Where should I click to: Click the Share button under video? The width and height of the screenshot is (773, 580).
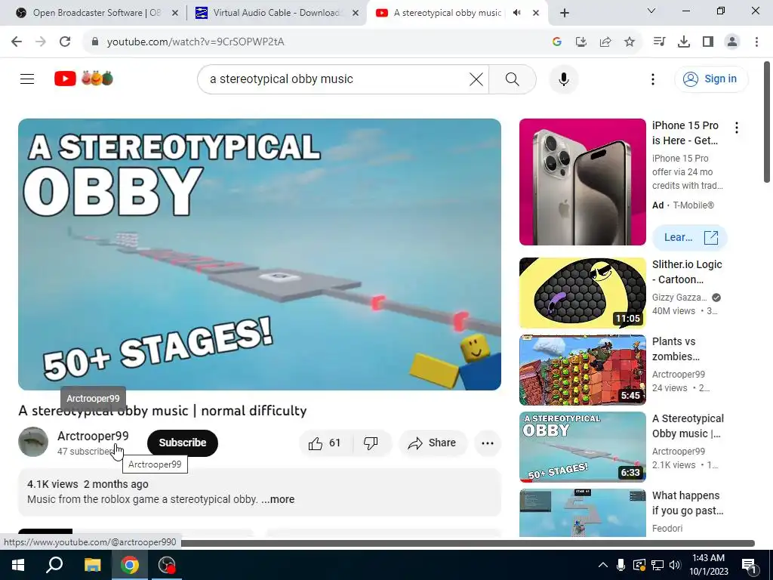pos(433,443)
